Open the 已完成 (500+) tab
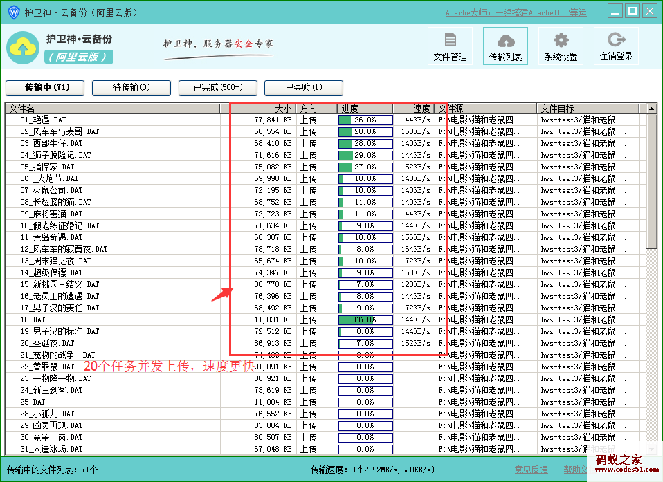The height and width of the screenshot is (482, 663). 218,88
